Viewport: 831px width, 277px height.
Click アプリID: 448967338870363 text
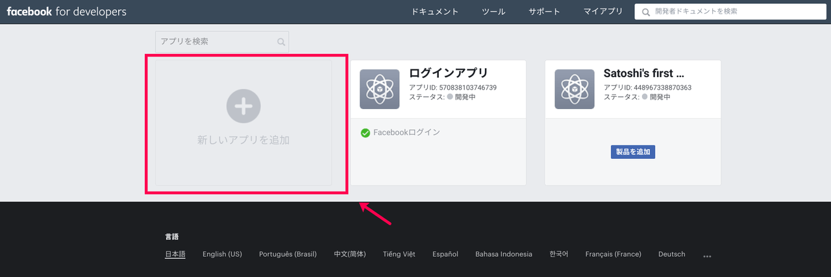[x=647, y=88]
